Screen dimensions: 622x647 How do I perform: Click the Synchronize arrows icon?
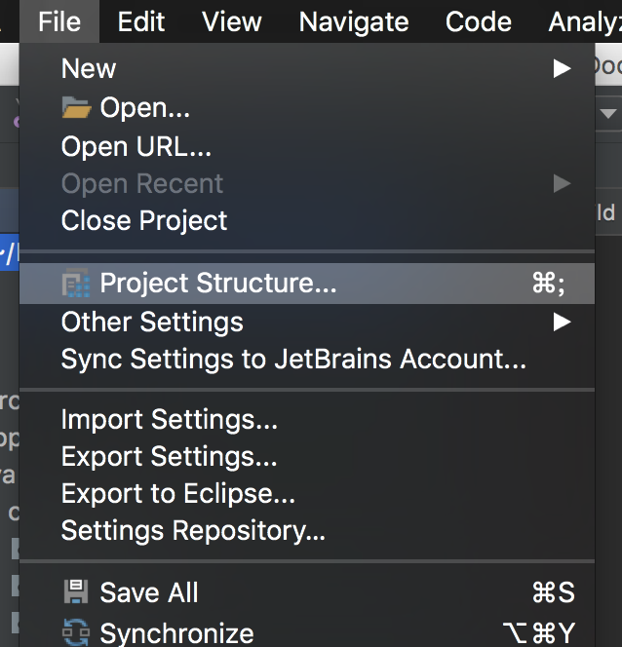click(x=76, y=632)
